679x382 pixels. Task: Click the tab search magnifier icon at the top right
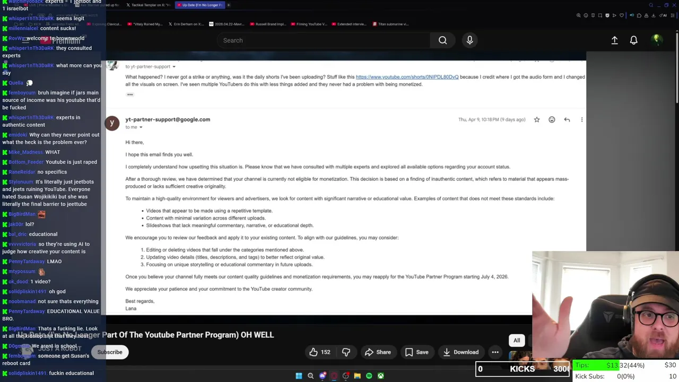coord(651,5)
